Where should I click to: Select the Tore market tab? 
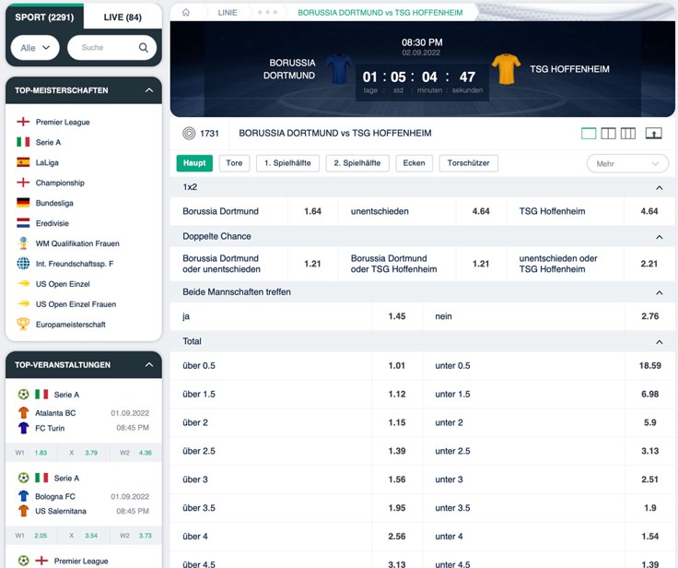[234, 163]
